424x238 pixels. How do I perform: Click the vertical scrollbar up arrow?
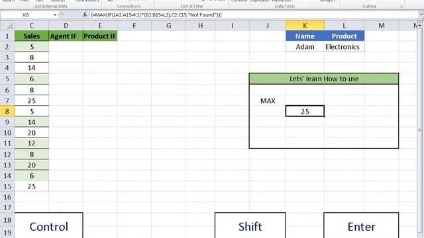point(419,26)
